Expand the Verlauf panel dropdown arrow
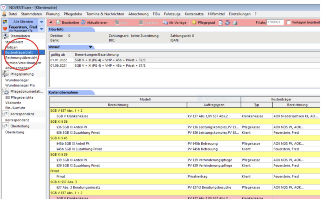Viewport: 321px width, 200px height. (x=91, y=47)
